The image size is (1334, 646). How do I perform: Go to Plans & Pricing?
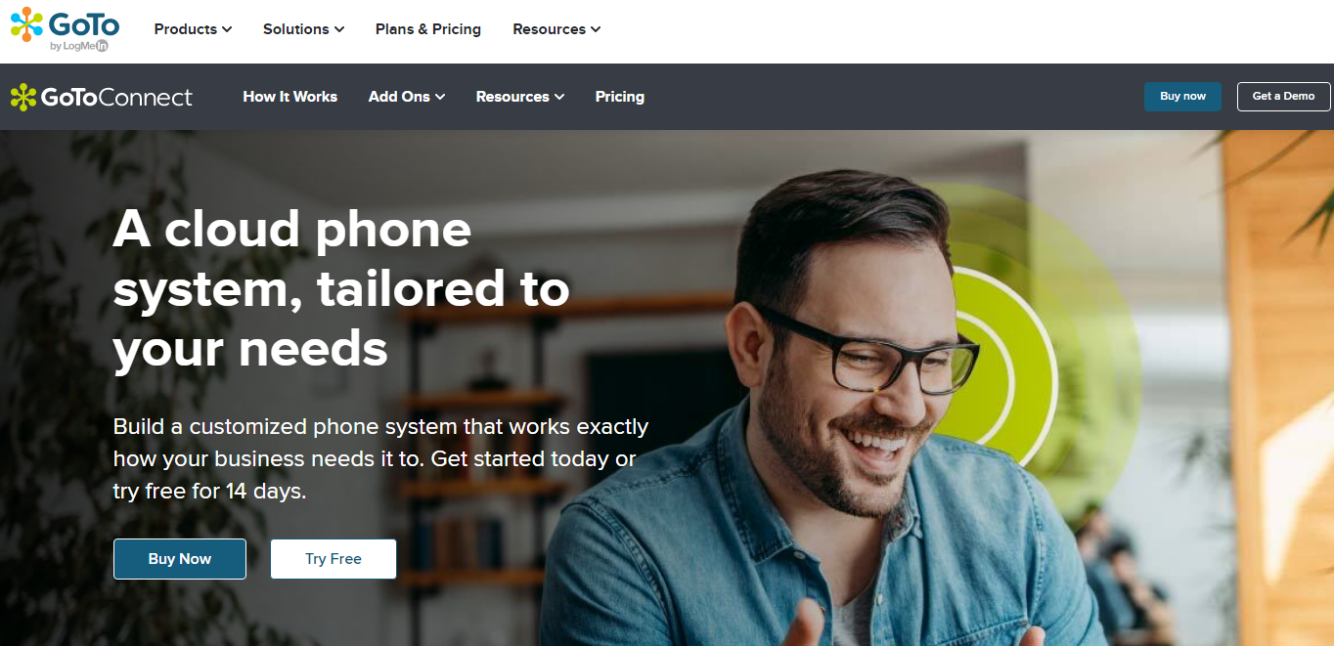428,29
